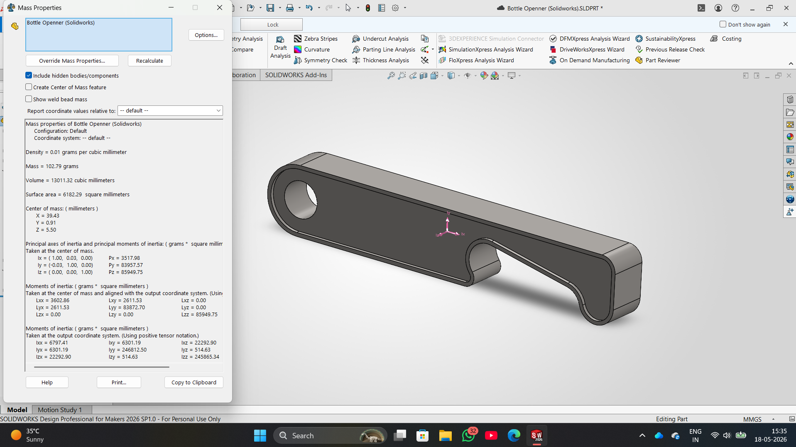Open the Costing tool
This screenshot has height=447, width=796.
pos(726,39)
